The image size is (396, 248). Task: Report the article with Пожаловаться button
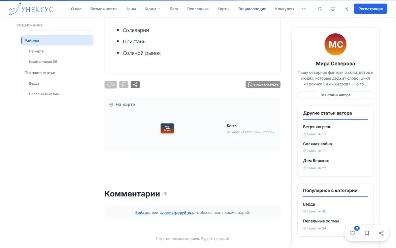[263, 85]
